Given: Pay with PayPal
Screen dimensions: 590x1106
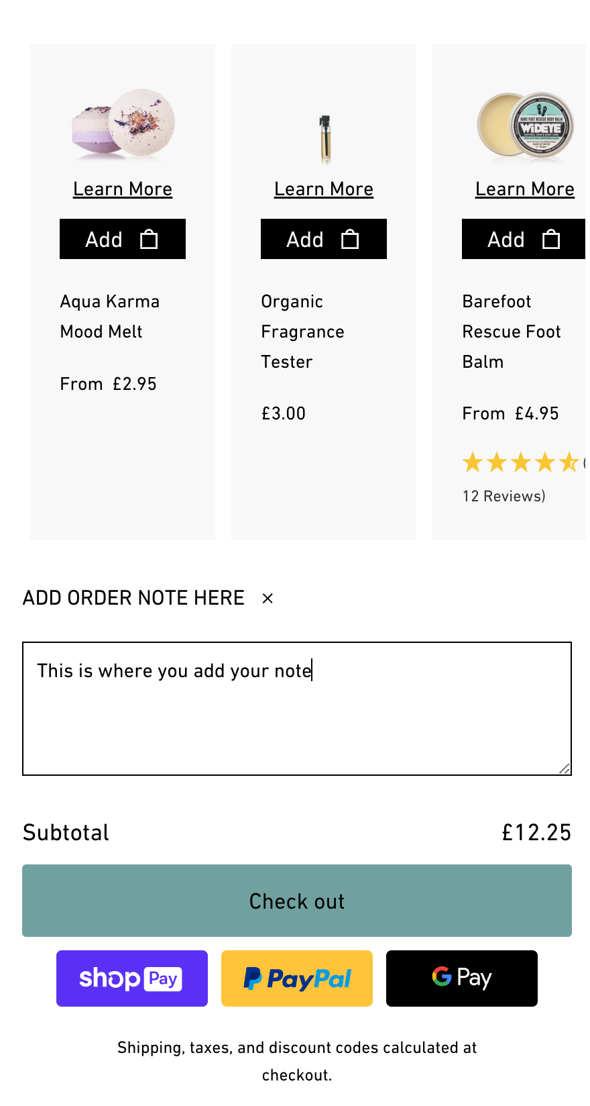Looking at the screenshot, I should (297, 978).
